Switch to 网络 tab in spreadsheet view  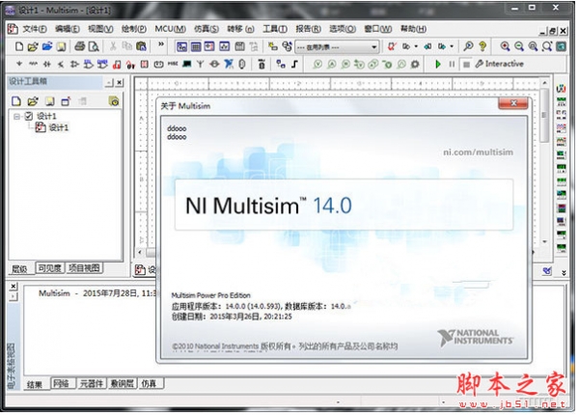pos(63,383)
